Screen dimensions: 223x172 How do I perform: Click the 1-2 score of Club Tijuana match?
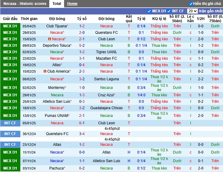[82, 26]
